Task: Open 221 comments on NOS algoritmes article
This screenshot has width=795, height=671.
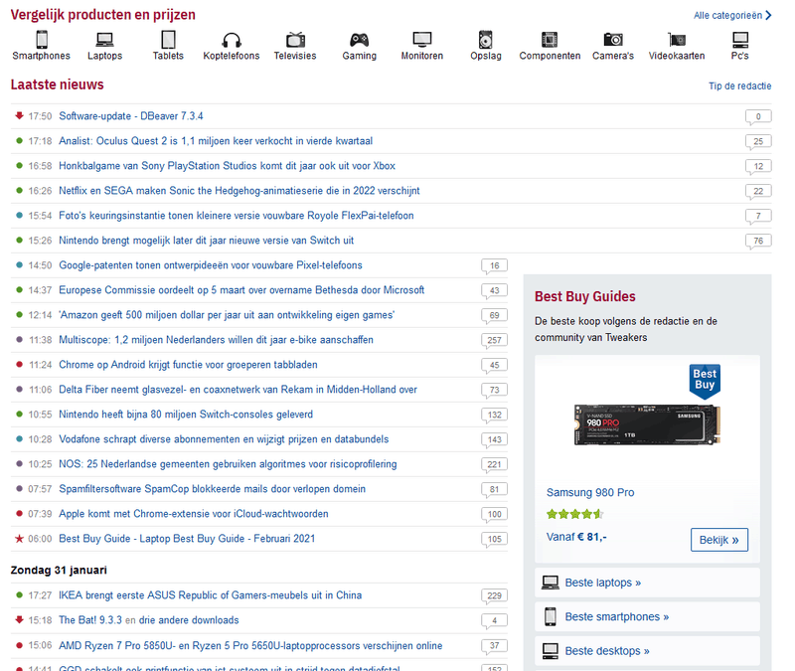Action: coord(494,464)
